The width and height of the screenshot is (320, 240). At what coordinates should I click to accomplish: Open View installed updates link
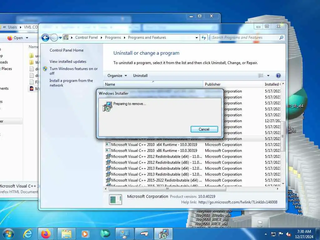pos(68,62)
